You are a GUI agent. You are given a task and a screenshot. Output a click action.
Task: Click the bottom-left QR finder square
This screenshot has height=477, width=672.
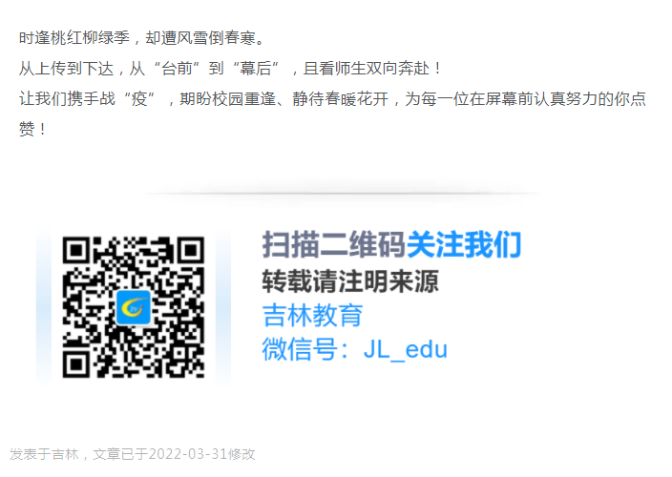tap(76, 364)
